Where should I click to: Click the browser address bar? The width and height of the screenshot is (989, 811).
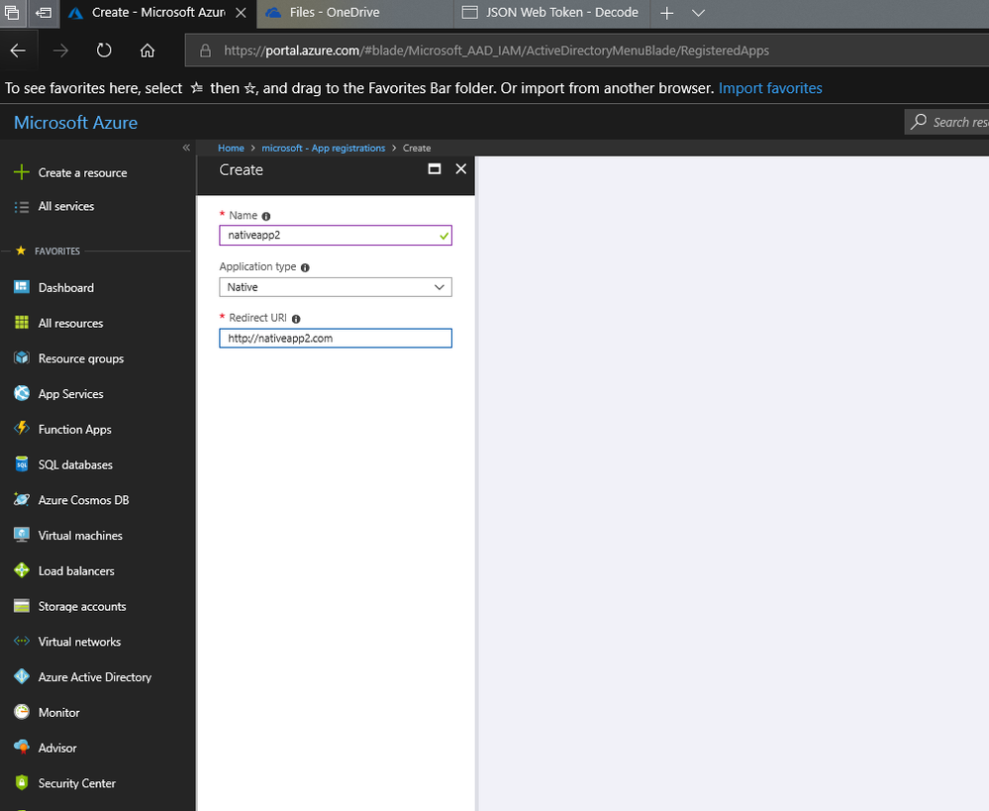coord(587,51)
